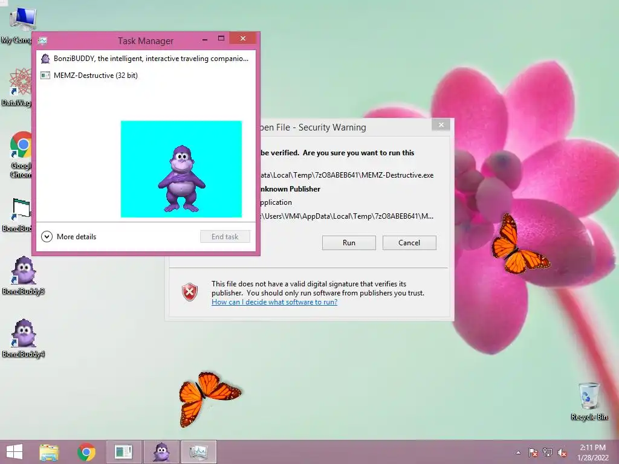Open the Recycle Bin
This screenshot has width=619, height=464.
point(589,401)
